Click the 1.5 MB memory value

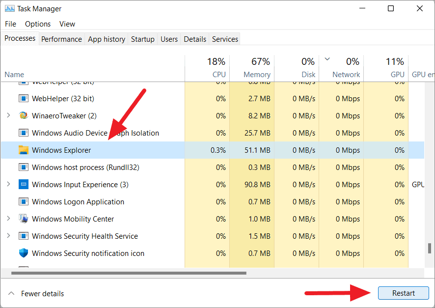pyautogui.click(x=259, y=236)
